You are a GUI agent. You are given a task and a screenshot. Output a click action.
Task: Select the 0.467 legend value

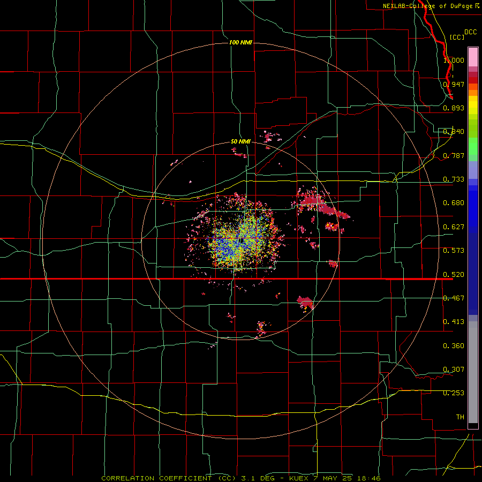pyautogui.click(x=454, y=298)
